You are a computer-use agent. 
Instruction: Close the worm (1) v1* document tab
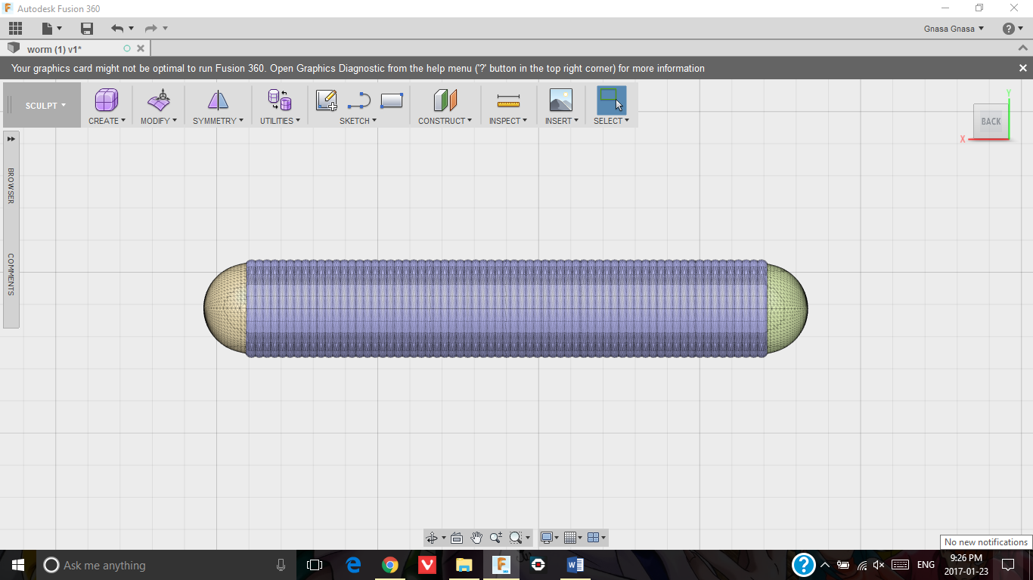tap(141, 48)
